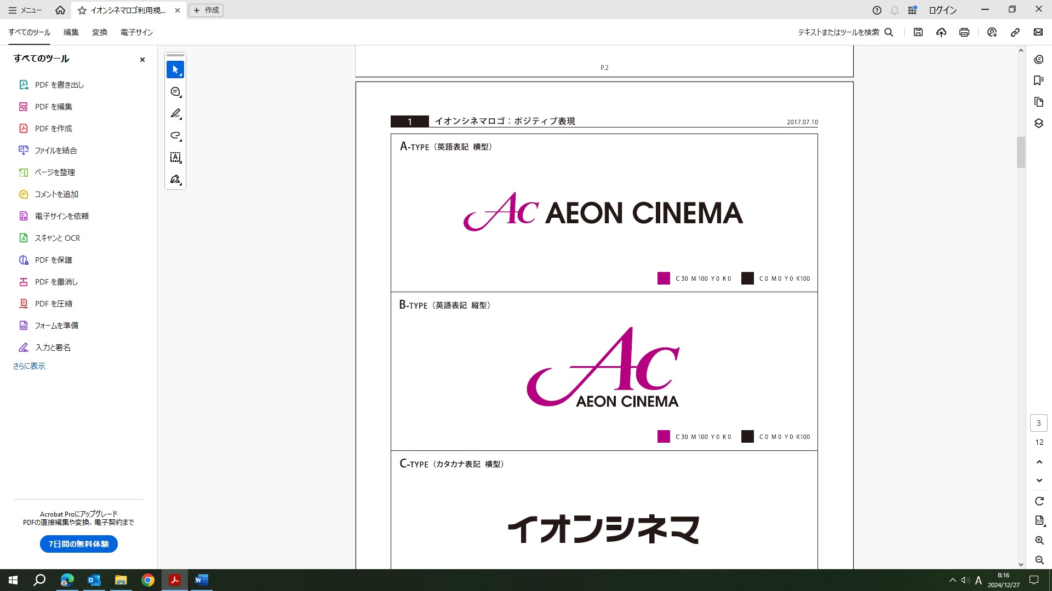Screen dimensions: 1052x591
Task: Pick the text box AI tool
Action: (x=175, y=158)
